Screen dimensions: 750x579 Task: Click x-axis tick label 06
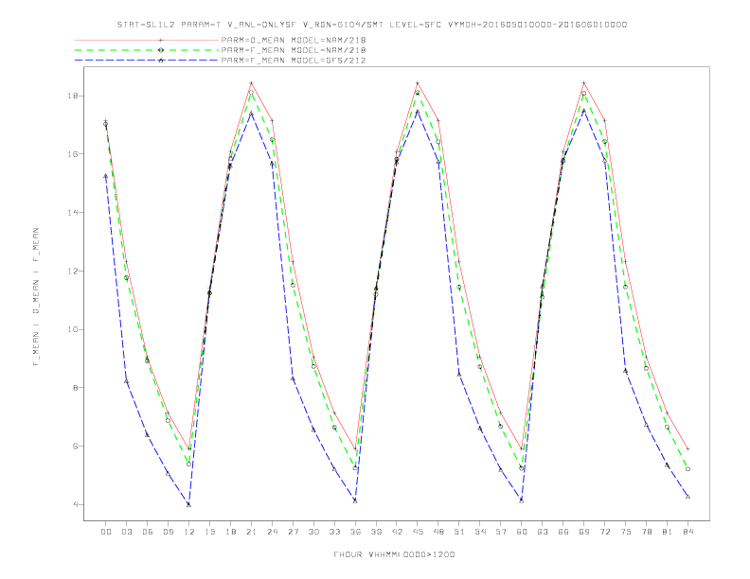[x=148, y=532]
